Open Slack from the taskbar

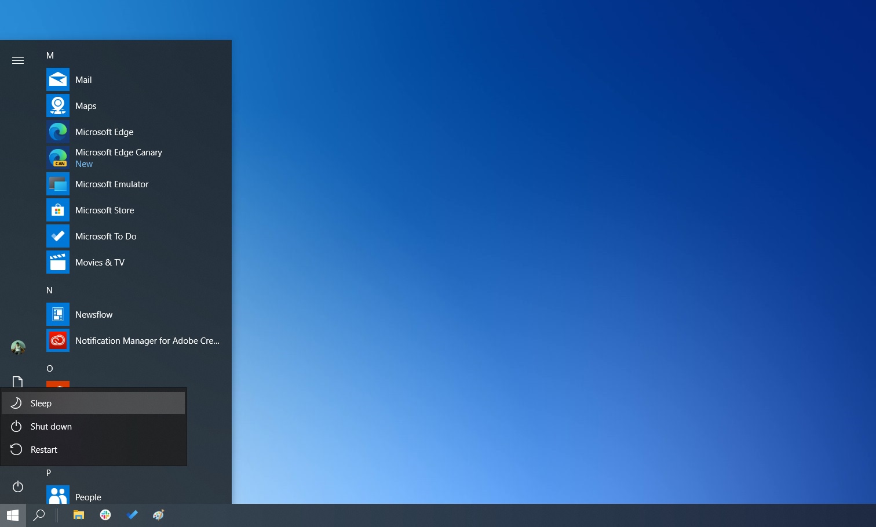(x=105, y=515)
